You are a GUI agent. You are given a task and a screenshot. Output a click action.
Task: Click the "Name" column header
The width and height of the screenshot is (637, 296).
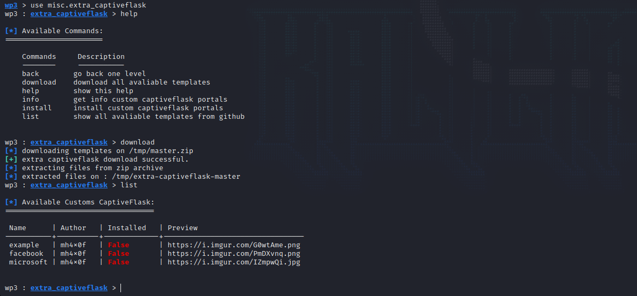(x=18, y=228)
